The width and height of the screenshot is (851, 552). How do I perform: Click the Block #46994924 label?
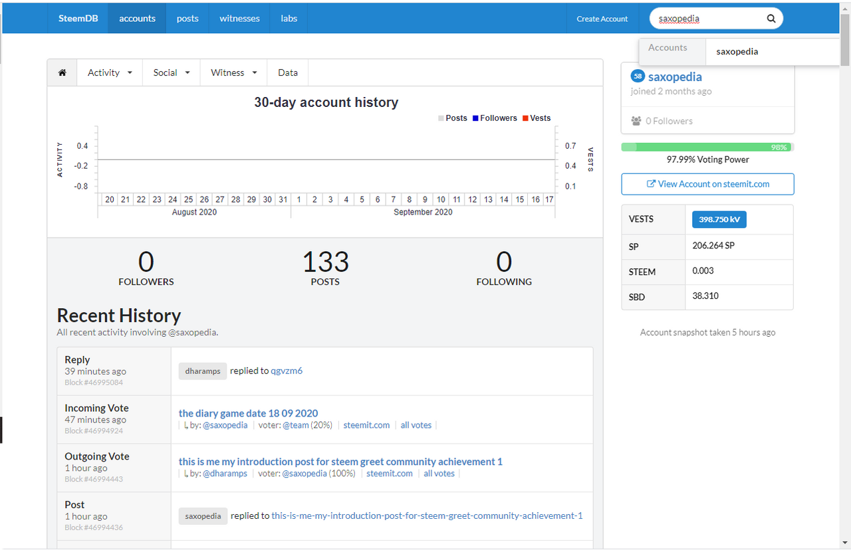94,431
